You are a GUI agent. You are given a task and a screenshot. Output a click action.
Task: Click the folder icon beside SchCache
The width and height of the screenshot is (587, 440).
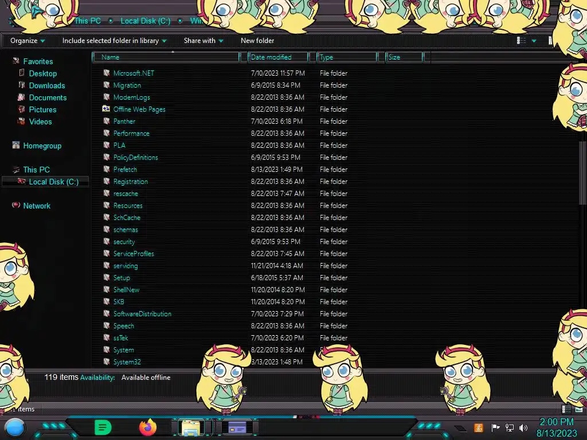pyautogui.click(x=106, y=217)
